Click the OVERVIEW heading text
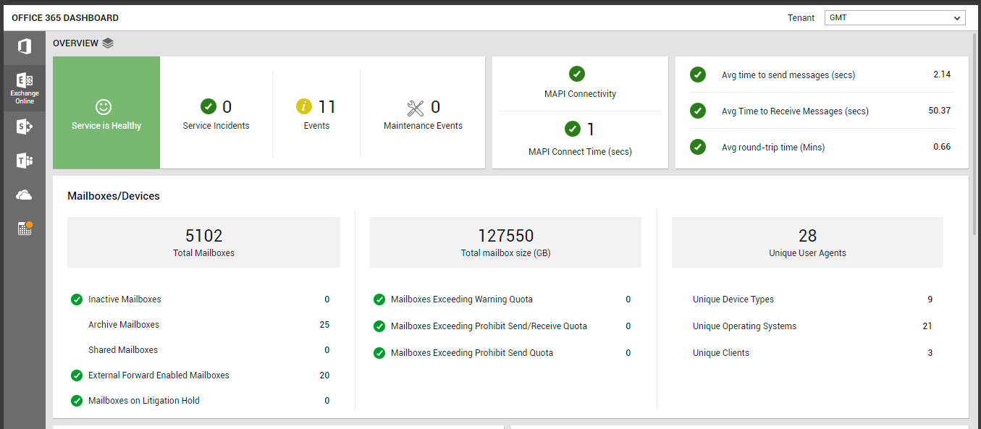The image size is (981, 429). [75, 43]
